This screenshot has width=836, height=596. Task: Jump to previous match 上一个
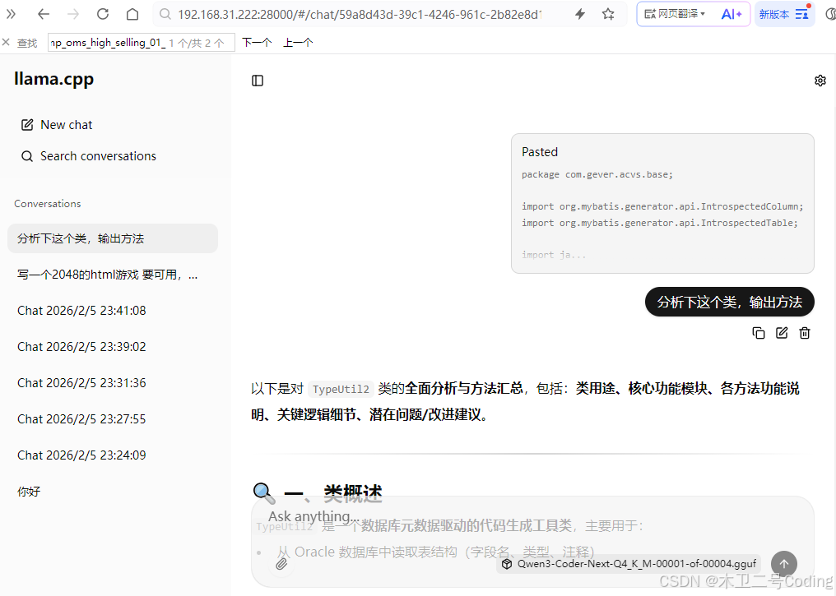tap(298, 43)
